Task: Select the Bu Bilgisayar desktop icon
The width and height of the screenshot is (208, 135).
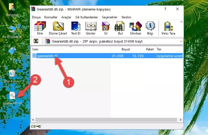Action: [x=12, y=32]
